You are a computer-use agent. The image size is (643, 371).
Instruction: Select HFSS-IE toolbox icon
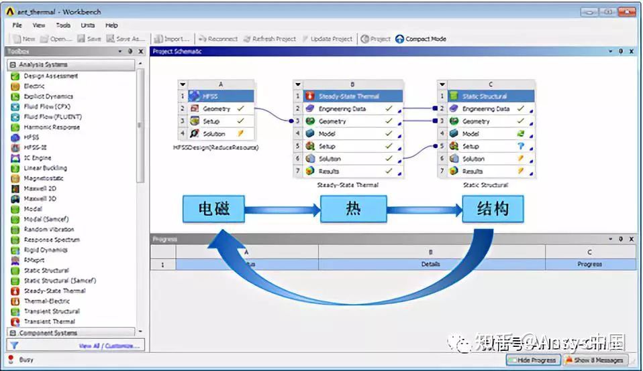15,148
